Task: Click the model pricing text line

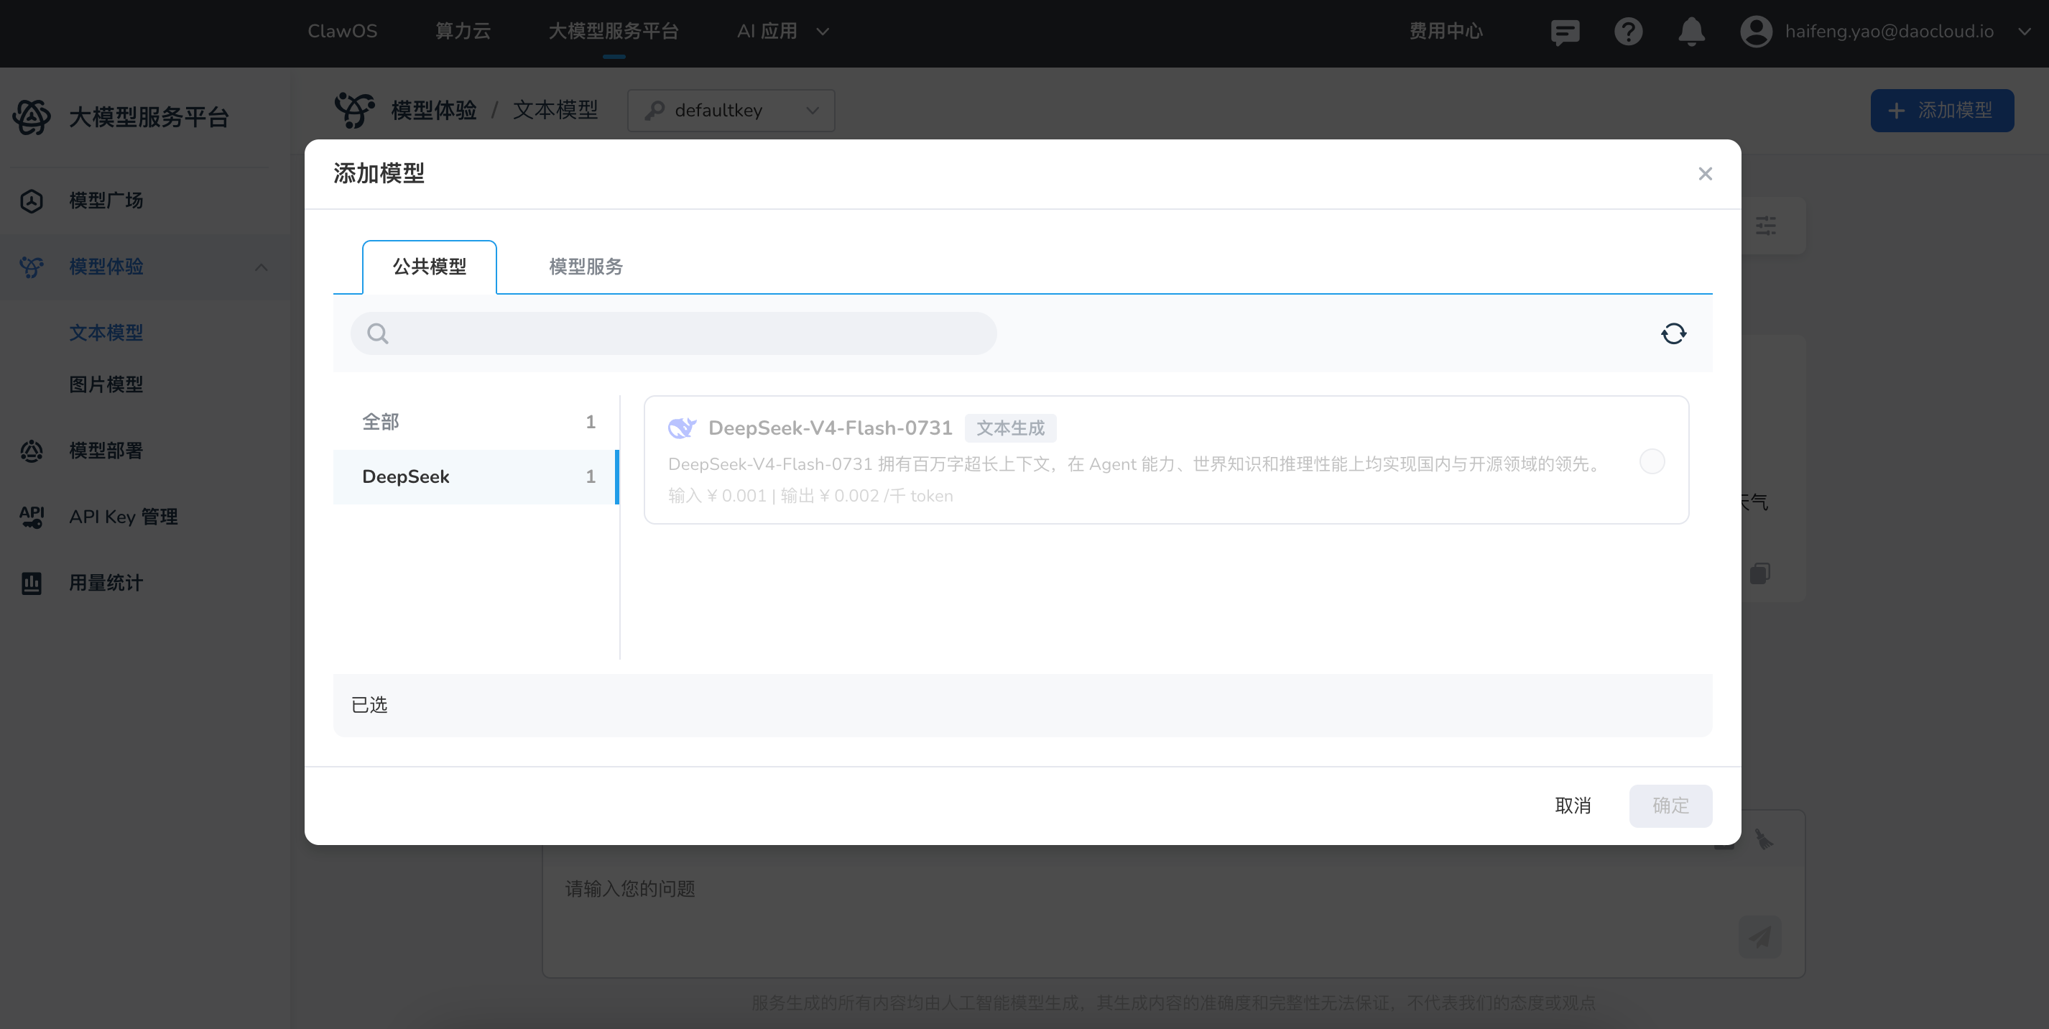Action: pos(810,496)
